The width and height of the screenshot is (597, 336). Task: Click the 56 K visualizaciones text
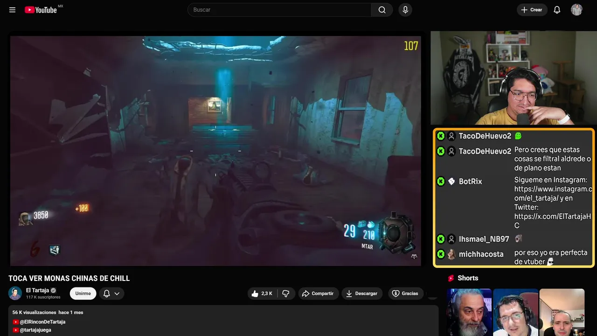(x=34, y=312)
